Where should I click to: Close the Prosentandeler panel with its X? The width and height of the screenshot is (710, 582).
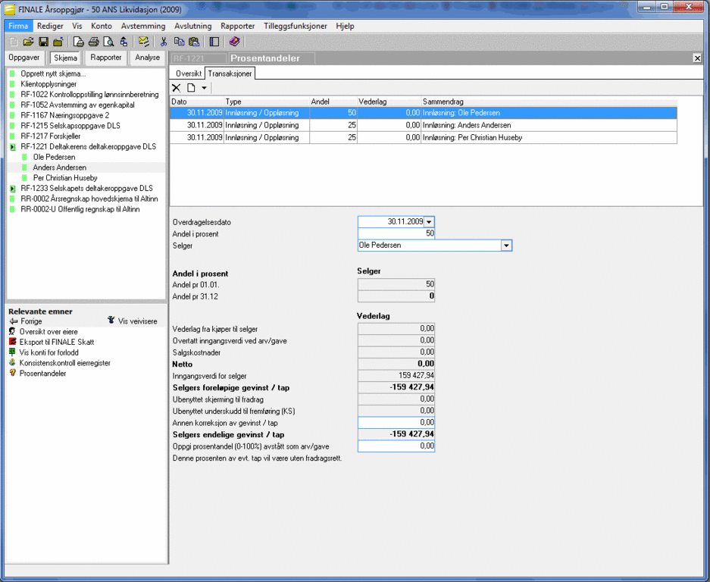click(697, 58)
